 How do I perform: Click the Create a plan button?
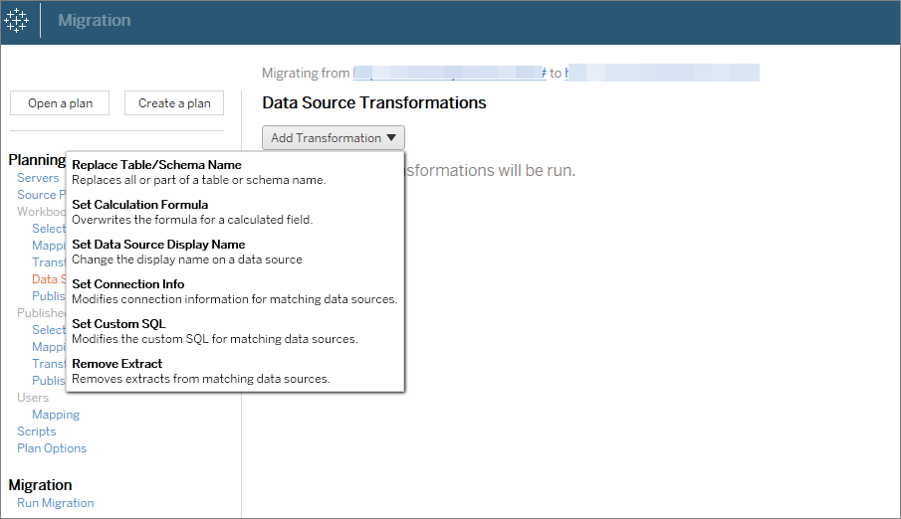pos(174,103)
